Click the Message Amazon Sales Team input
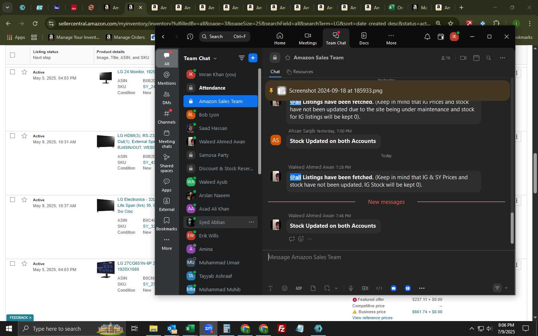The height and width of the screenshot is (336, 538). pyautogui.click(x=389, y=257)
